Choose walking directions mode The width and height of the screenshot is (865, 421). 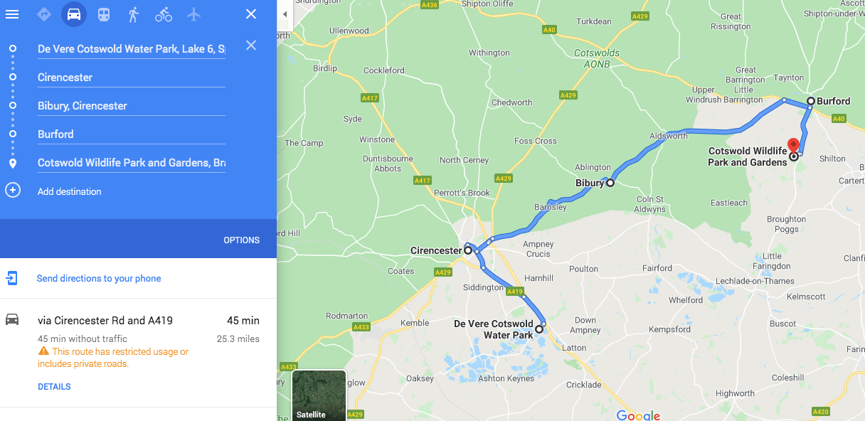133,14
